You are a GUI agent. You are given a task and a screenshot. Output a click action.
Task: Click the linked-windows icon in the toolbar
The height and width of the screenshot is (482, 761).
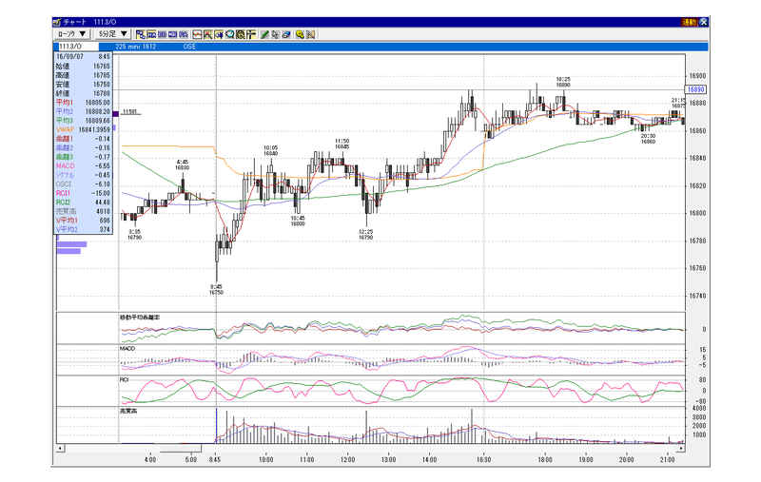point(141,34)
